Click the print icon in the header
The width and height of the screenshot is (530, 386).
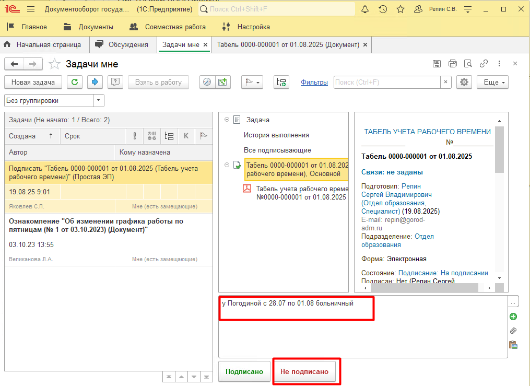coord(452,64)
